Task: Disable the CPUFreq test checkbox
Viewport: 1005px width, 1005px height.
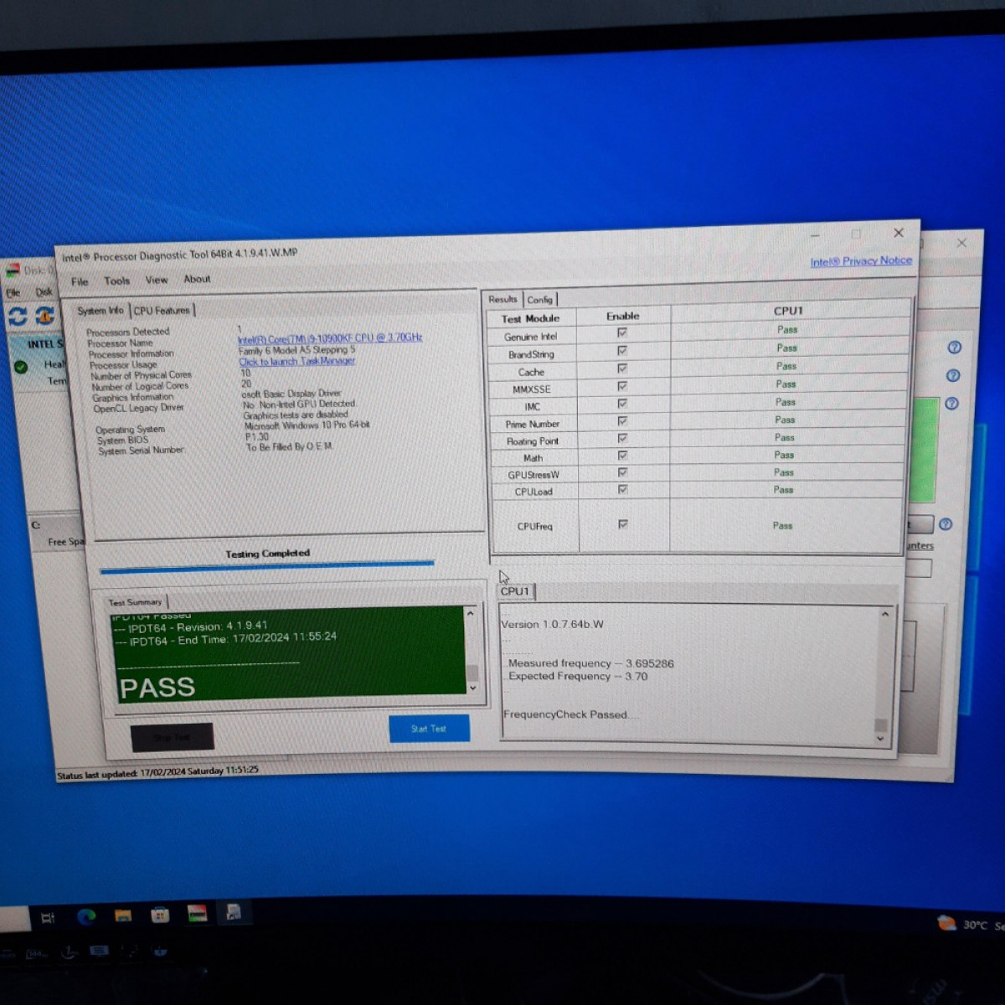Action: (622, 524)
